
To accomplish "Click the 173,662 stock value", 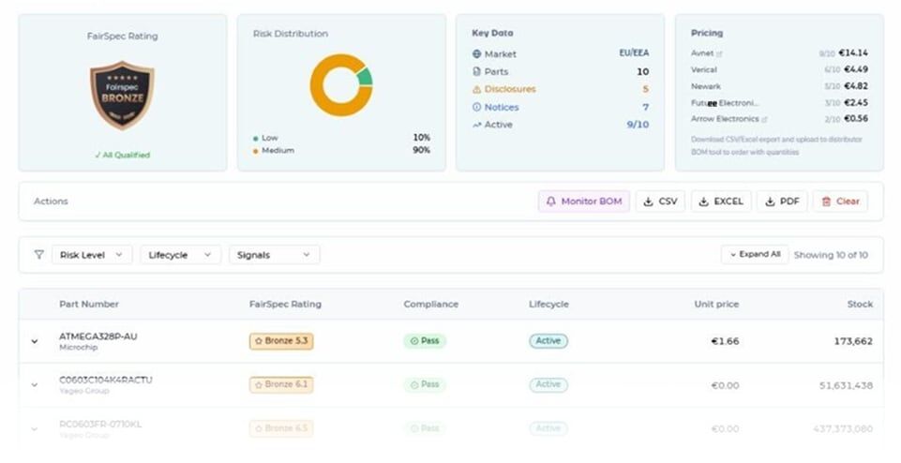I will click(x=853, y=341).
